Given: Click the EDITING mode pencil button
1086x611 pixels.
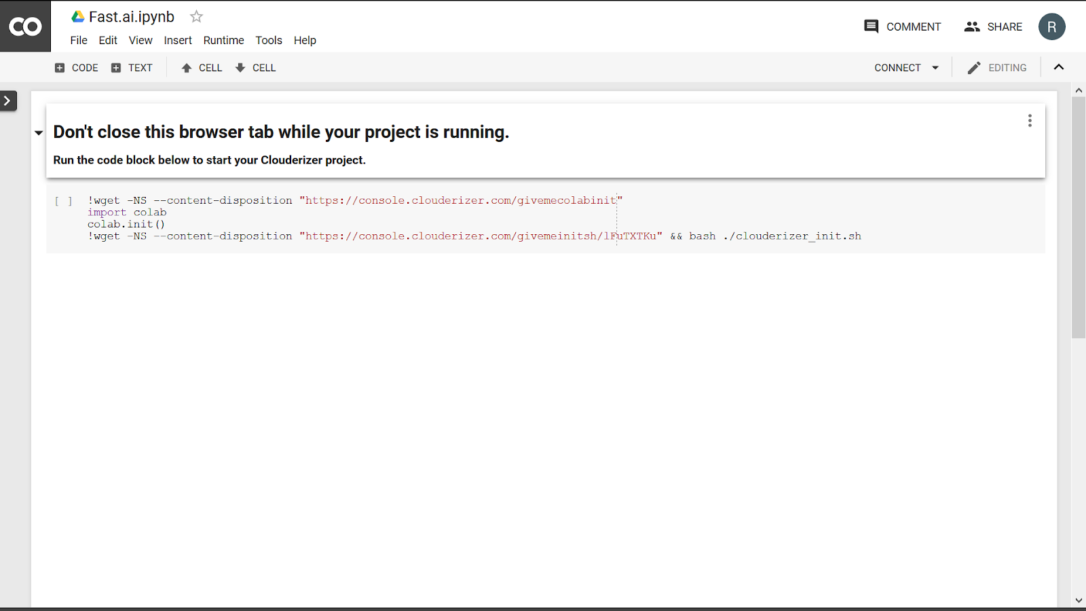Looking at the screenshot, I should click(996, 68).
